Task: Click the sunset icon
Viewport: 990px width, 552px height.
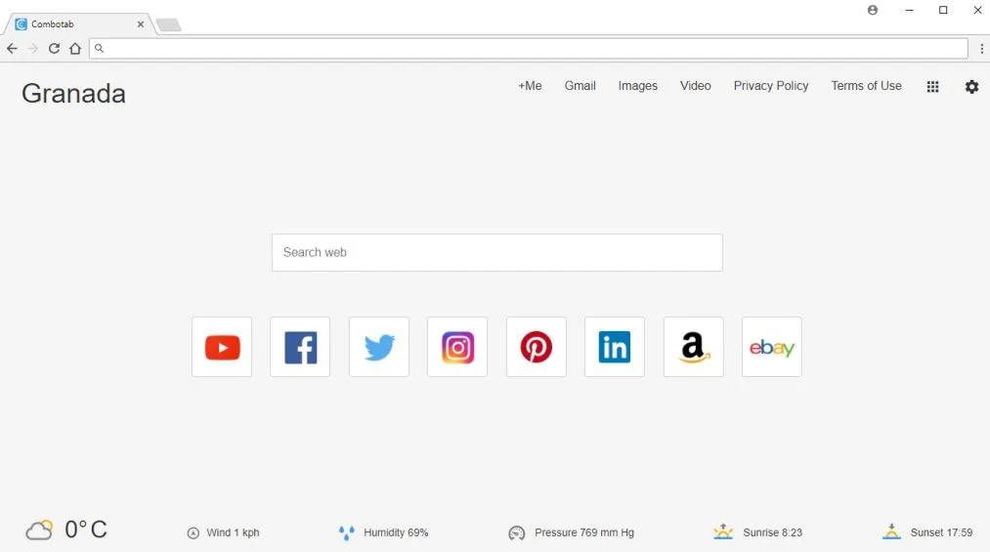Action: click(x=891, y=531)
